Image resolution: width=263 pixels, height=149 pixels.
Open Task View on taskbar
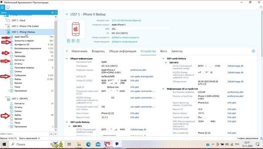pos(69,145)
